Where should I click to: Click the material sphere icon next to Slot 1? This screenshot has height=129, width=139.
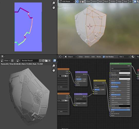tap(133, 57)
